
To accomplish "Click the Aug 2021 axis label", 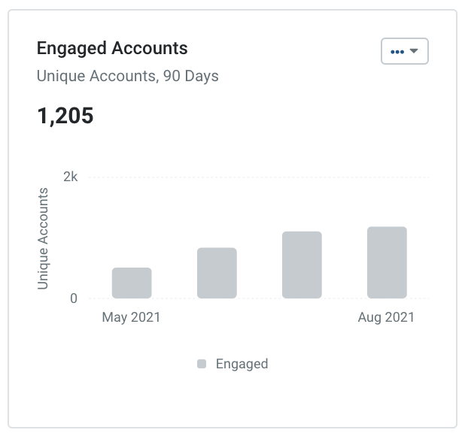I will click(x=386, y=317).
